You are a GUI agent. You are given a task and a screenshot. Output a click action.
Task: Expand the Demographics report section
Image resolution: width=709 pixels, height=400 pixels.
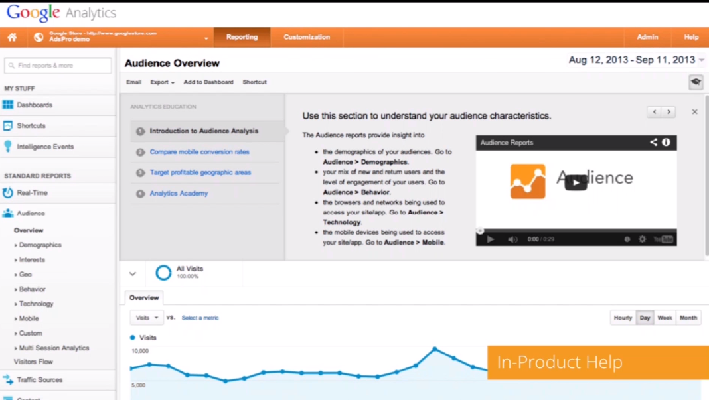pos(40,245)
